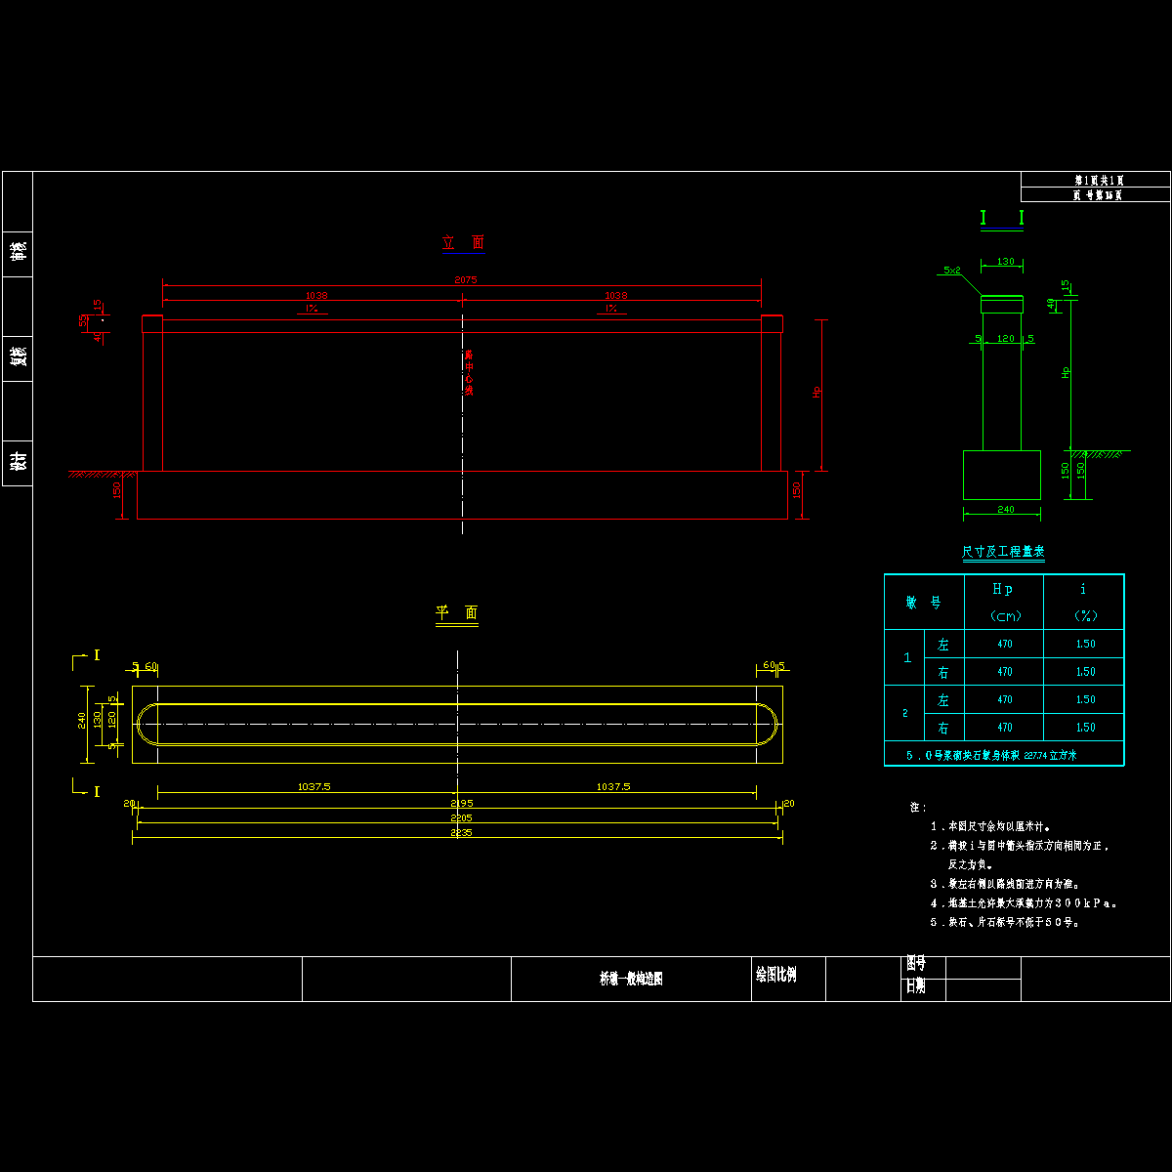Click the 设计 cell in the left strip
Image resolution: width=1172 pixels, height=1172 pixels.
(18, 462)
